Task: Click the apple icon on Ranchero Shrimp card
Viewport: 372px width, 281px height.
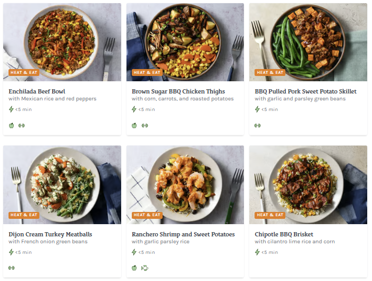Action: [x=134, y=268]
